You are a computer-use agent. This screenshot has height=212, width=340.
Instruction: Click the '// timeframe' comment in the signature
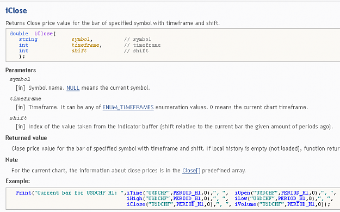[142, 45]
